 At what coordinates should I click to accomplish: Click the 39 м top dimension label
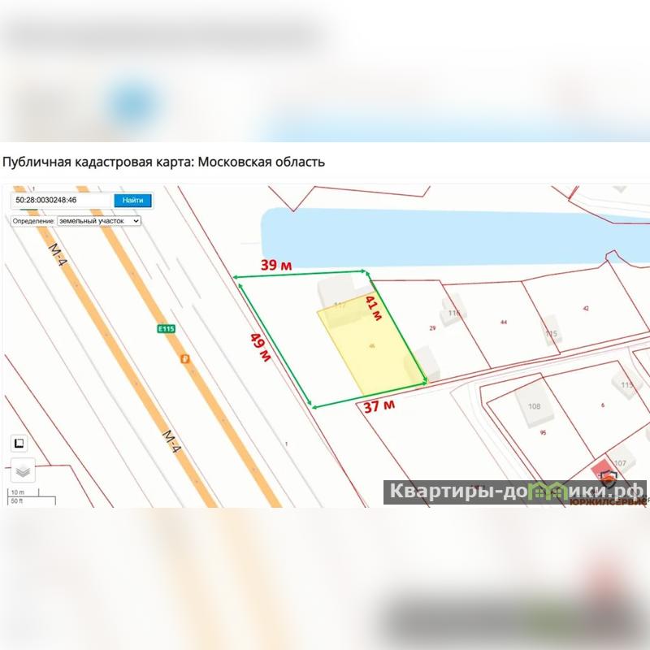tap(276, 265)
